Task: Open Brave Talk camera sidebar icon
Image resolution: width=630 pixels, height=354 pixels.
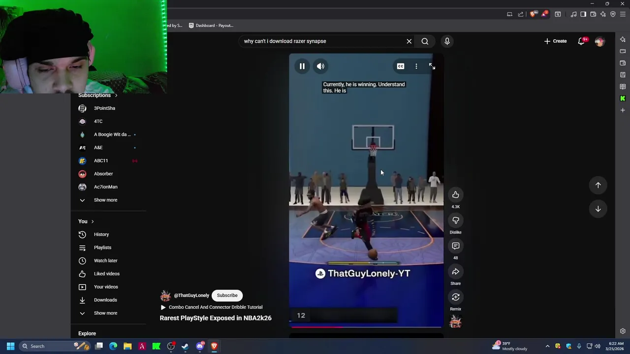Action: [623, 51]
